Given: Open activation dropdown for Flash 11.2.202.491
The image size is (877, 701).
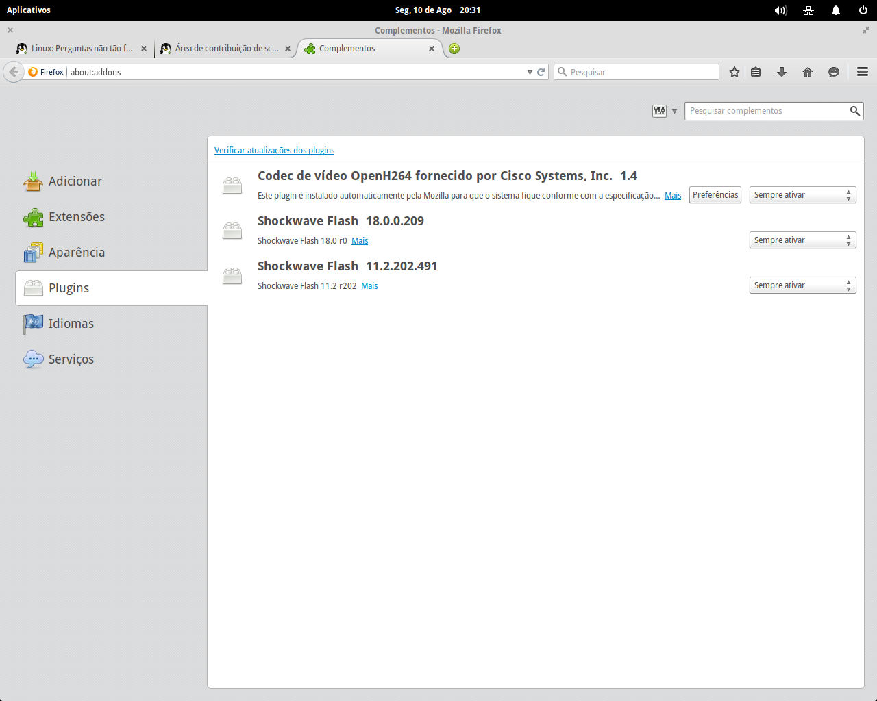Looking at the screenshot, I should (x=802, y=285).
